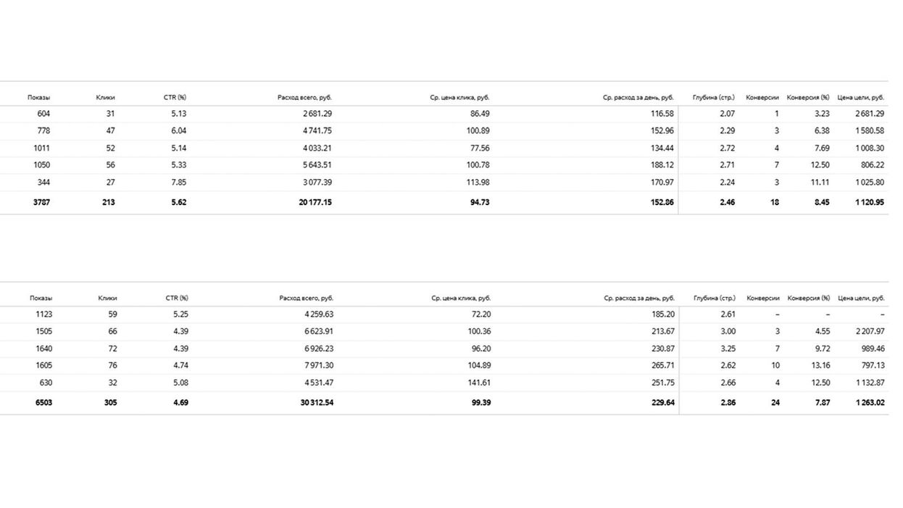Click Цена цели, руб. header in bottom table
This screenshot has width=903, height=508.
861,298
